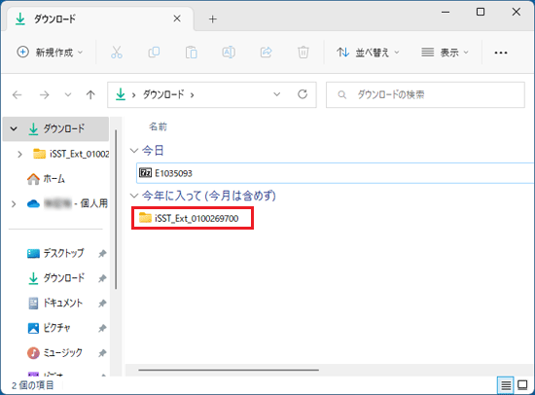Viewport: 535px width, 395px height.
Task: Click the search box ダウンロードの検索
Action: [425, 94]
